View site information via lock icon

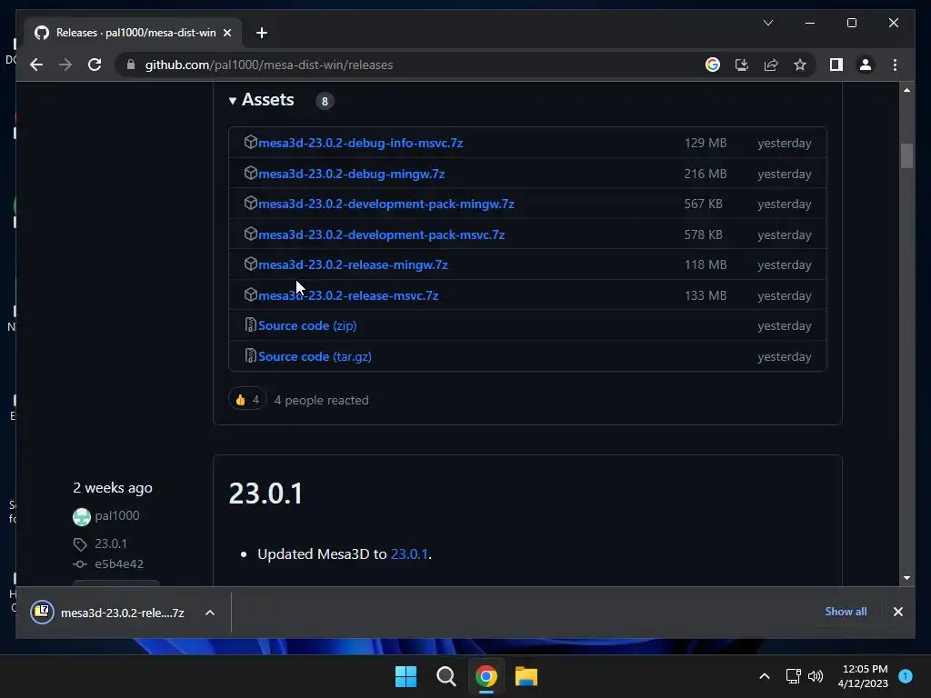click(131, 65)
